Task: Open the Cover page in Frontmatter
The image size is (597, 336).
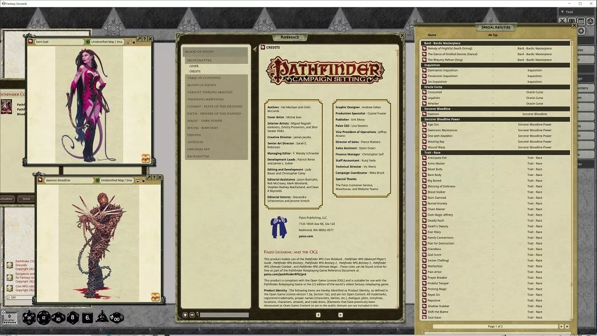Action: pyautogui.click(x=194, y=66)
